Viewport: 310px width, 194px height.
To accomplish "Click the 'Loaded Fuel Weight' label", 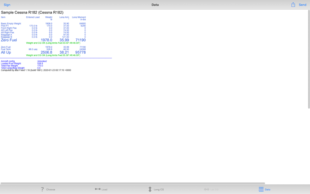I will coord(11,64).
